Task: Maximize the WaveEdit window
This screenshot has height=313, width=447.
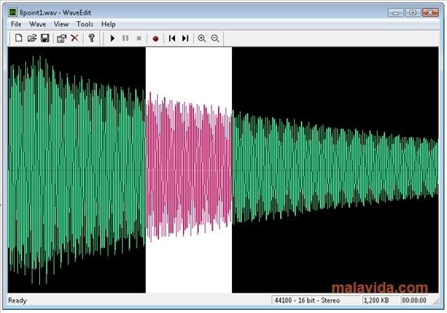Action: point(413,12)
